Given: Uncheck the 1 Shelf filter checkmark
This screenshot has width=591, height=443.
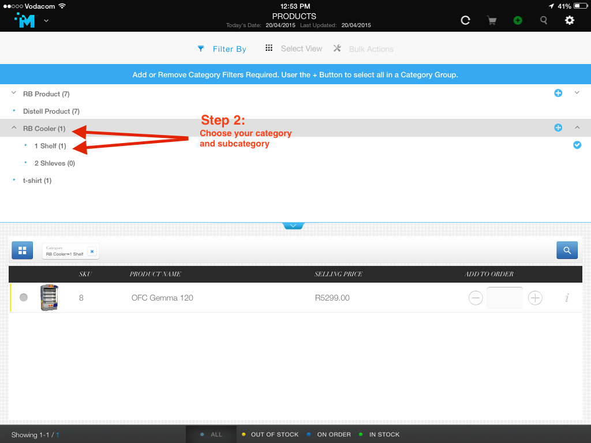Looking at the screenshot, I should point(577,145).
